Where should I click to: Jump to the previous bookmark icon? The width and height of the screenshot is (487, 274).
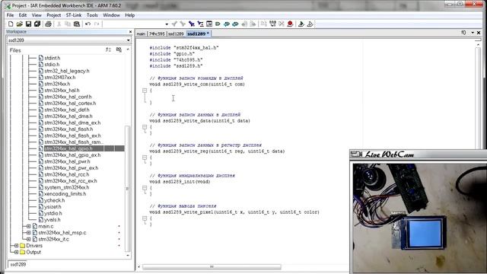[227, 24]
